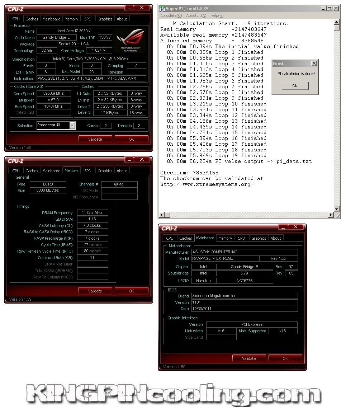This screenshot has height=413, width=346.
Task: Click Core Speed value 5950.9 MHz
Action: (x=53, y=94)
